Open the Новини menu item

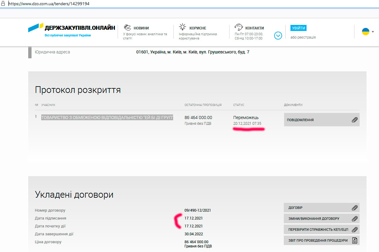[141, 28]
